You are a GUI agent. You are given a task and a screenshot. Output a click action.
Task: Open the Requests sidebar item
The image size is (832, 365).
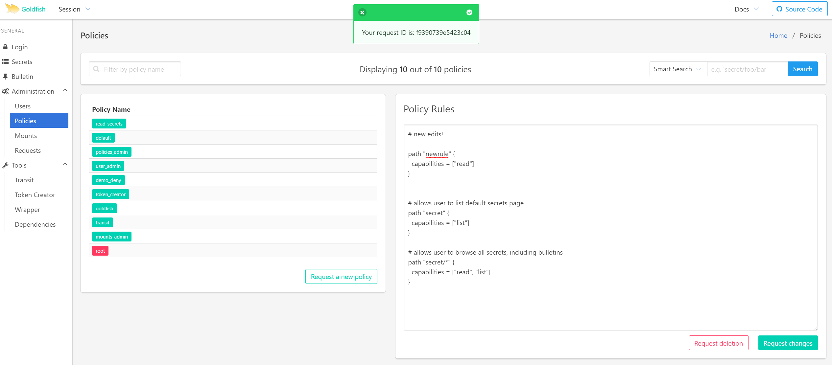pos(28,150)
